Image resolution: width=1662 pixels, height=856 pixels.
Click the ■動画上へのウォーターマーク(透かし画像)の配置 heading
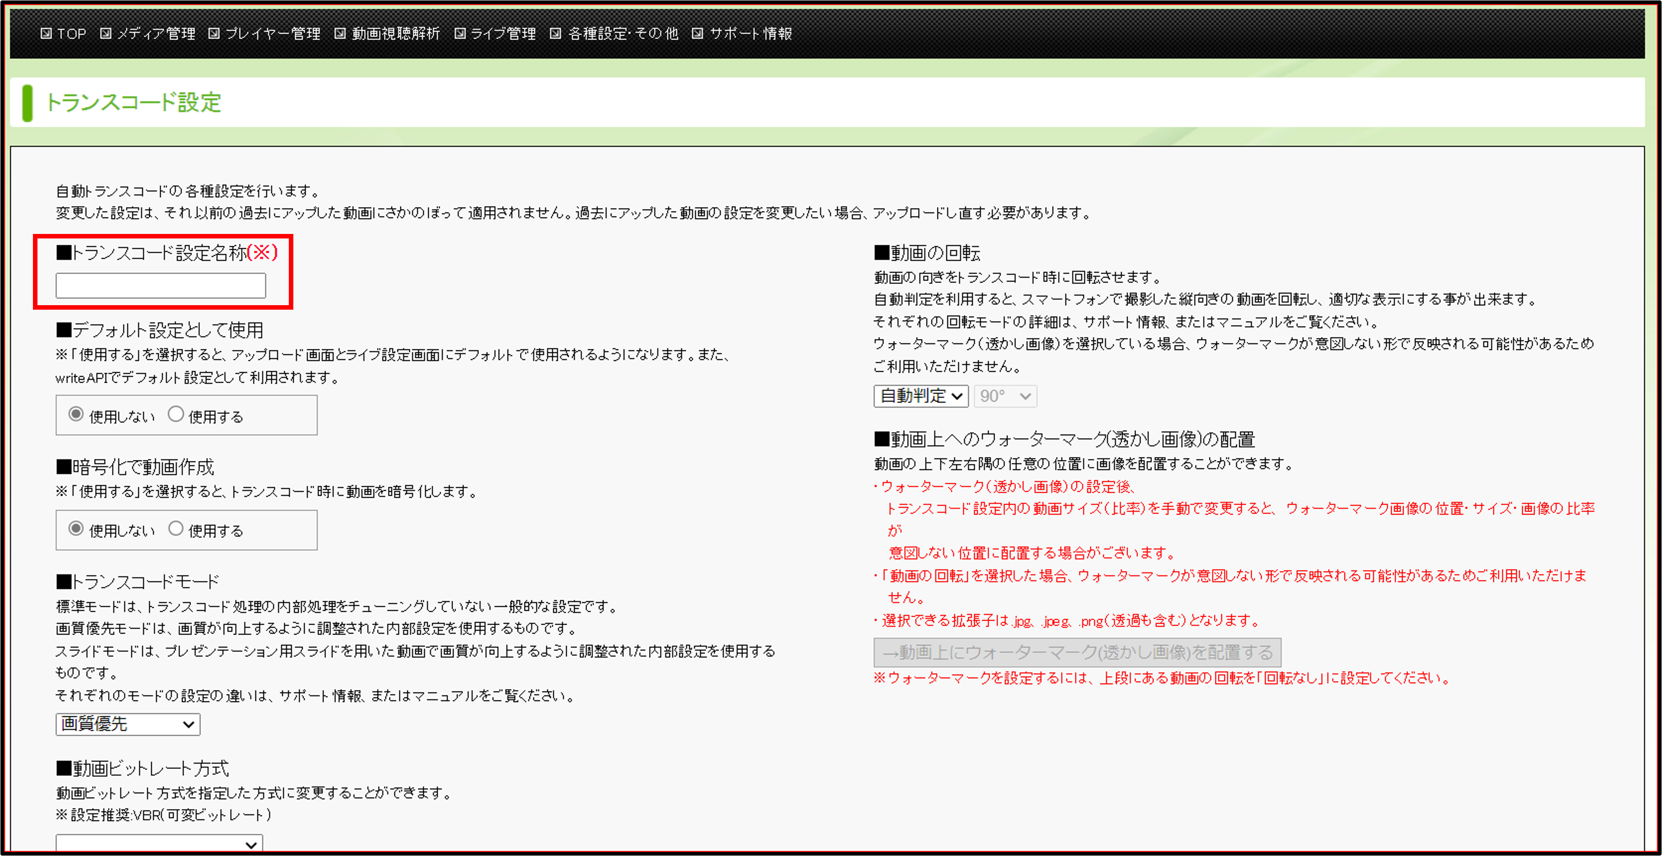pyautogui.click(x=1065, y=439)
